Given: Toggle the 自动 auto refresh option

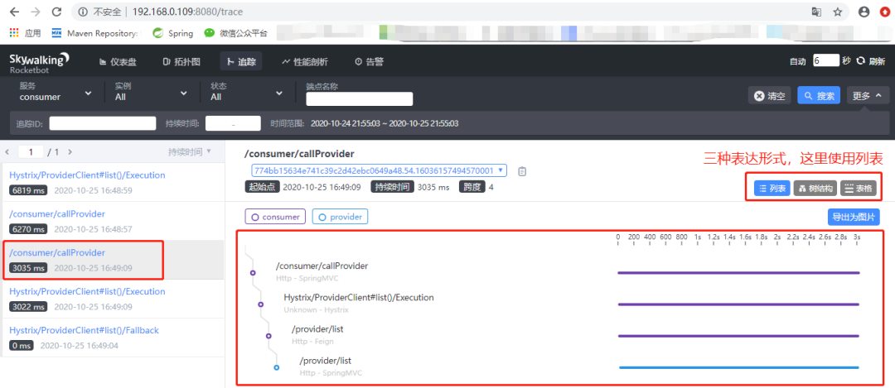Looking at the screenshot, I should 797,61.
